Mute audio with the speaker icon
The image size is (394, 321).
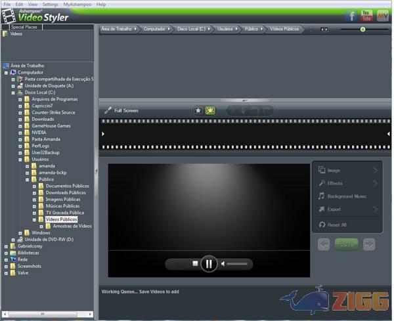[x=223, y=264]
